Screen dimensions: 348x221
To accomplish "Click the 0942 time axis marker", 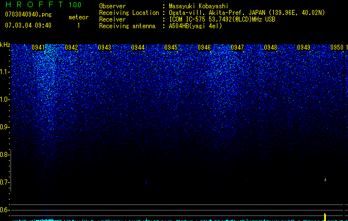I will click(x=71, y=48).
